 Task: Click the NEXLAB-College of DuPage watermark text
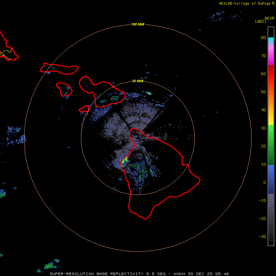[x=245, y=3]
